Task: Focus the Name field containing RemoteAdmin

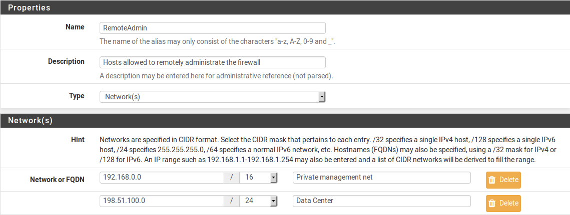Action: [x=213, y=28]
